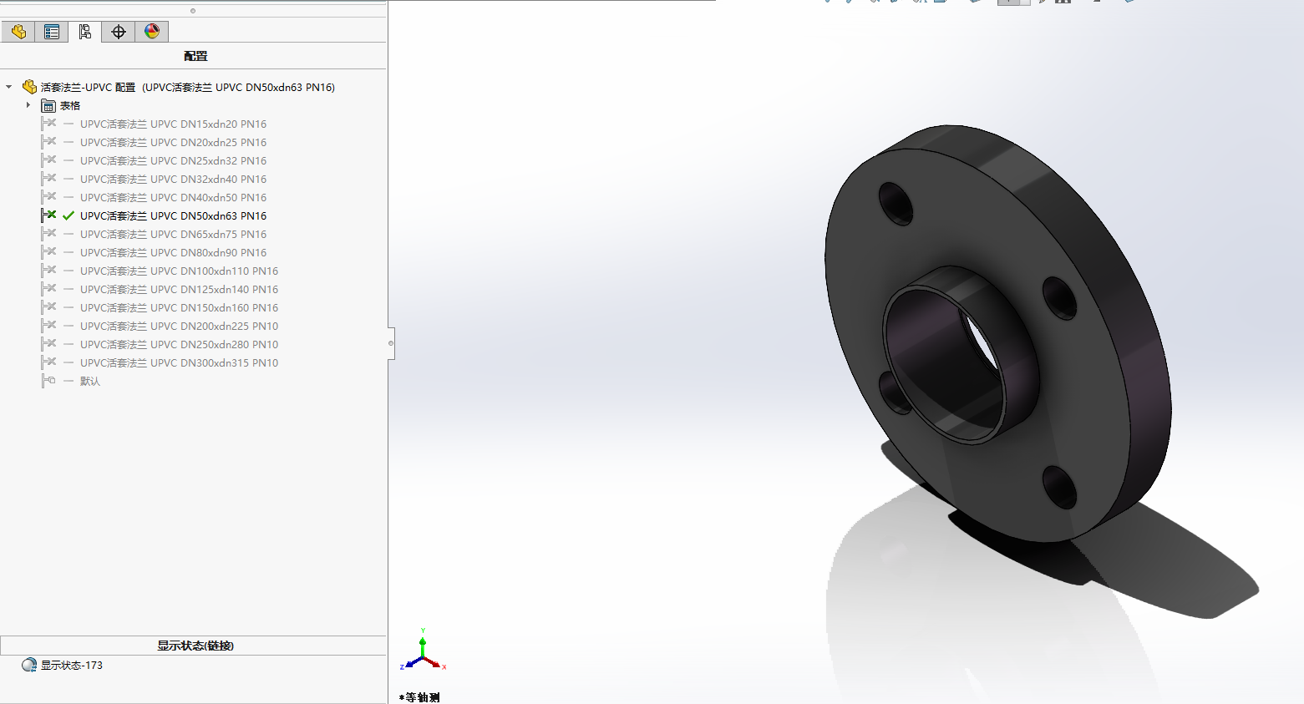
Task: Select configuration DN65xdn75 PN16
Action: 173,234
